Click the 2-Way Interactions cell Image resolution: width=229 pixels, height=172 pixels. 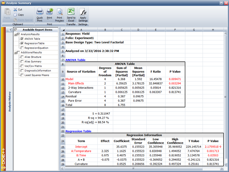pos(81,88)
